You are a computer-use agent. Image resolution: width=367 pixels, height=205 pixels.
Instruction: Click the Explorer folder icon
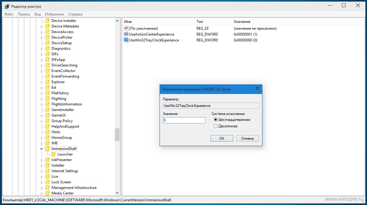coord(48,82)
